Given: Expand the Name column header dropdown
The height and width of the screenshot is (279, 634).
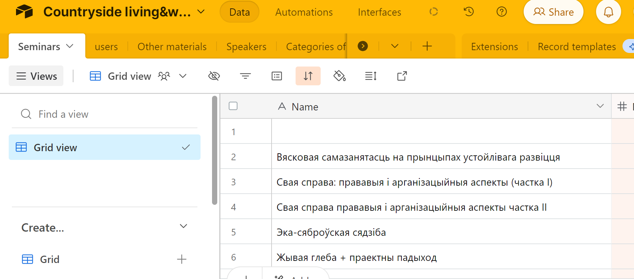Looking at the screenshot, I should click(x=600, y=106).
